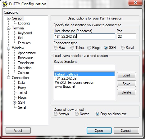Screen dimensions: 145x139
Task: Close the PuTTY Configuration window
Action: 135,2
